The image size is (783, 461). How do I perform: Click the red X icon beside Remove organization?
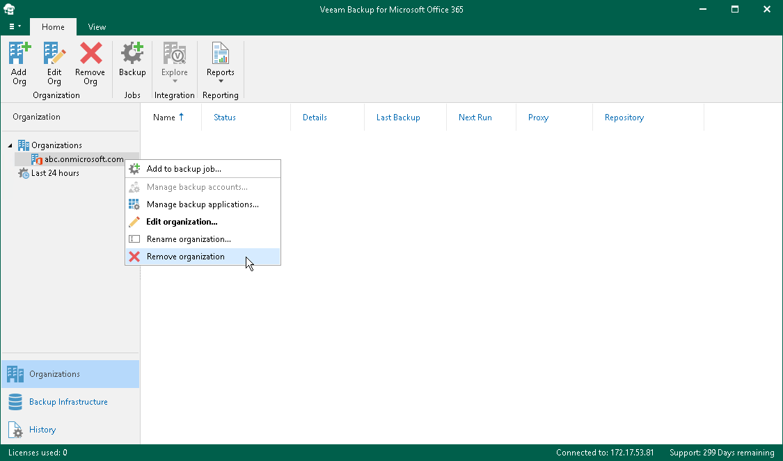134,257
